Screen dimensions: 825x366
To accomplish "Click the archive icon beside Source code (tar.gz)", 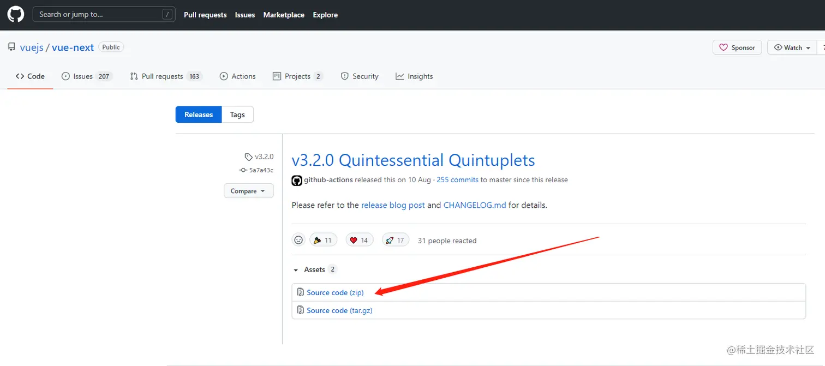I will pos(300,310).
